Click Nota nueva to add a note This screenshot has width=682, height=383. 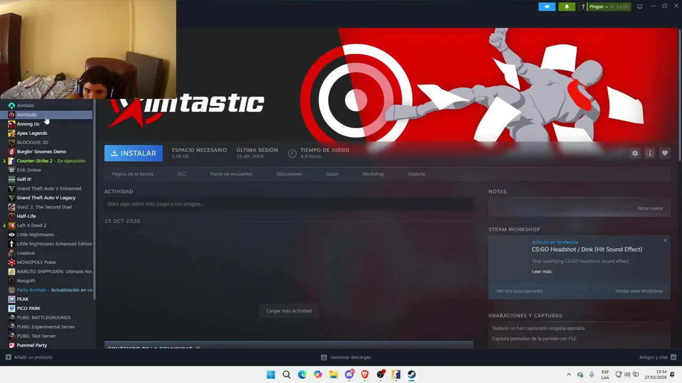(x=650, y=208)
